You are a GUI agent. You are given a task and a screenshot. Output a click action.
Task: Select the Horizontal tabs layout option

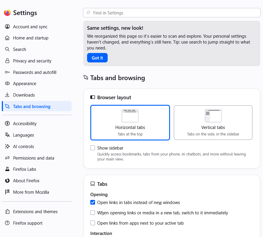(130, 122)
